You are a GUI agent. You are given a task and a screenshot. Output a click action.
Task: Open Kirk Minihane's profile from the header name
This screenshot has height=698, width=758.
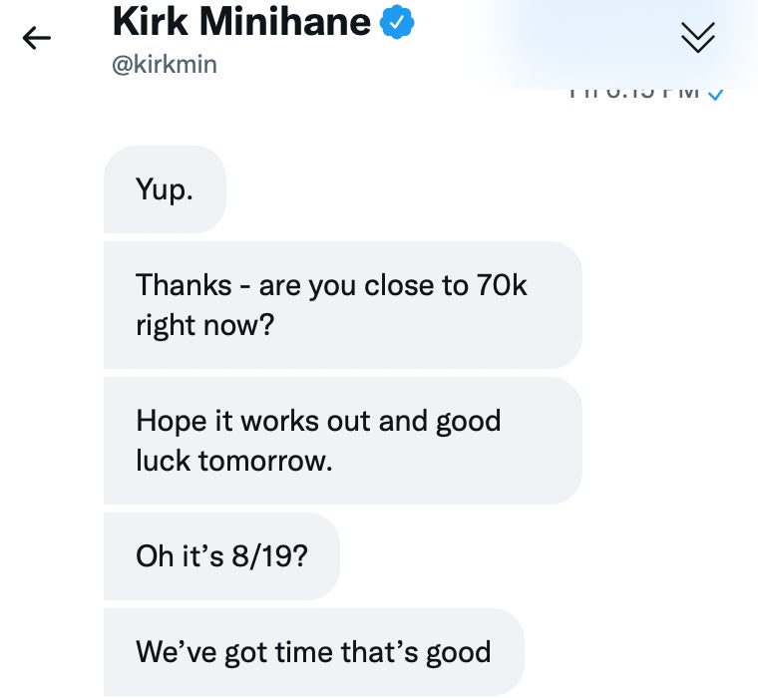tap(241, 22)
